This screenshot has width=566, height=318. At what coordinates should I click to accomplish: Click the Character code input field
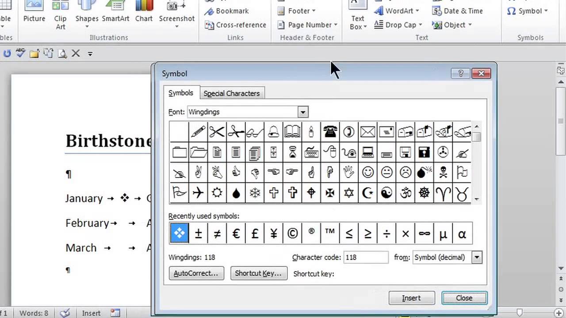(365, 257)
